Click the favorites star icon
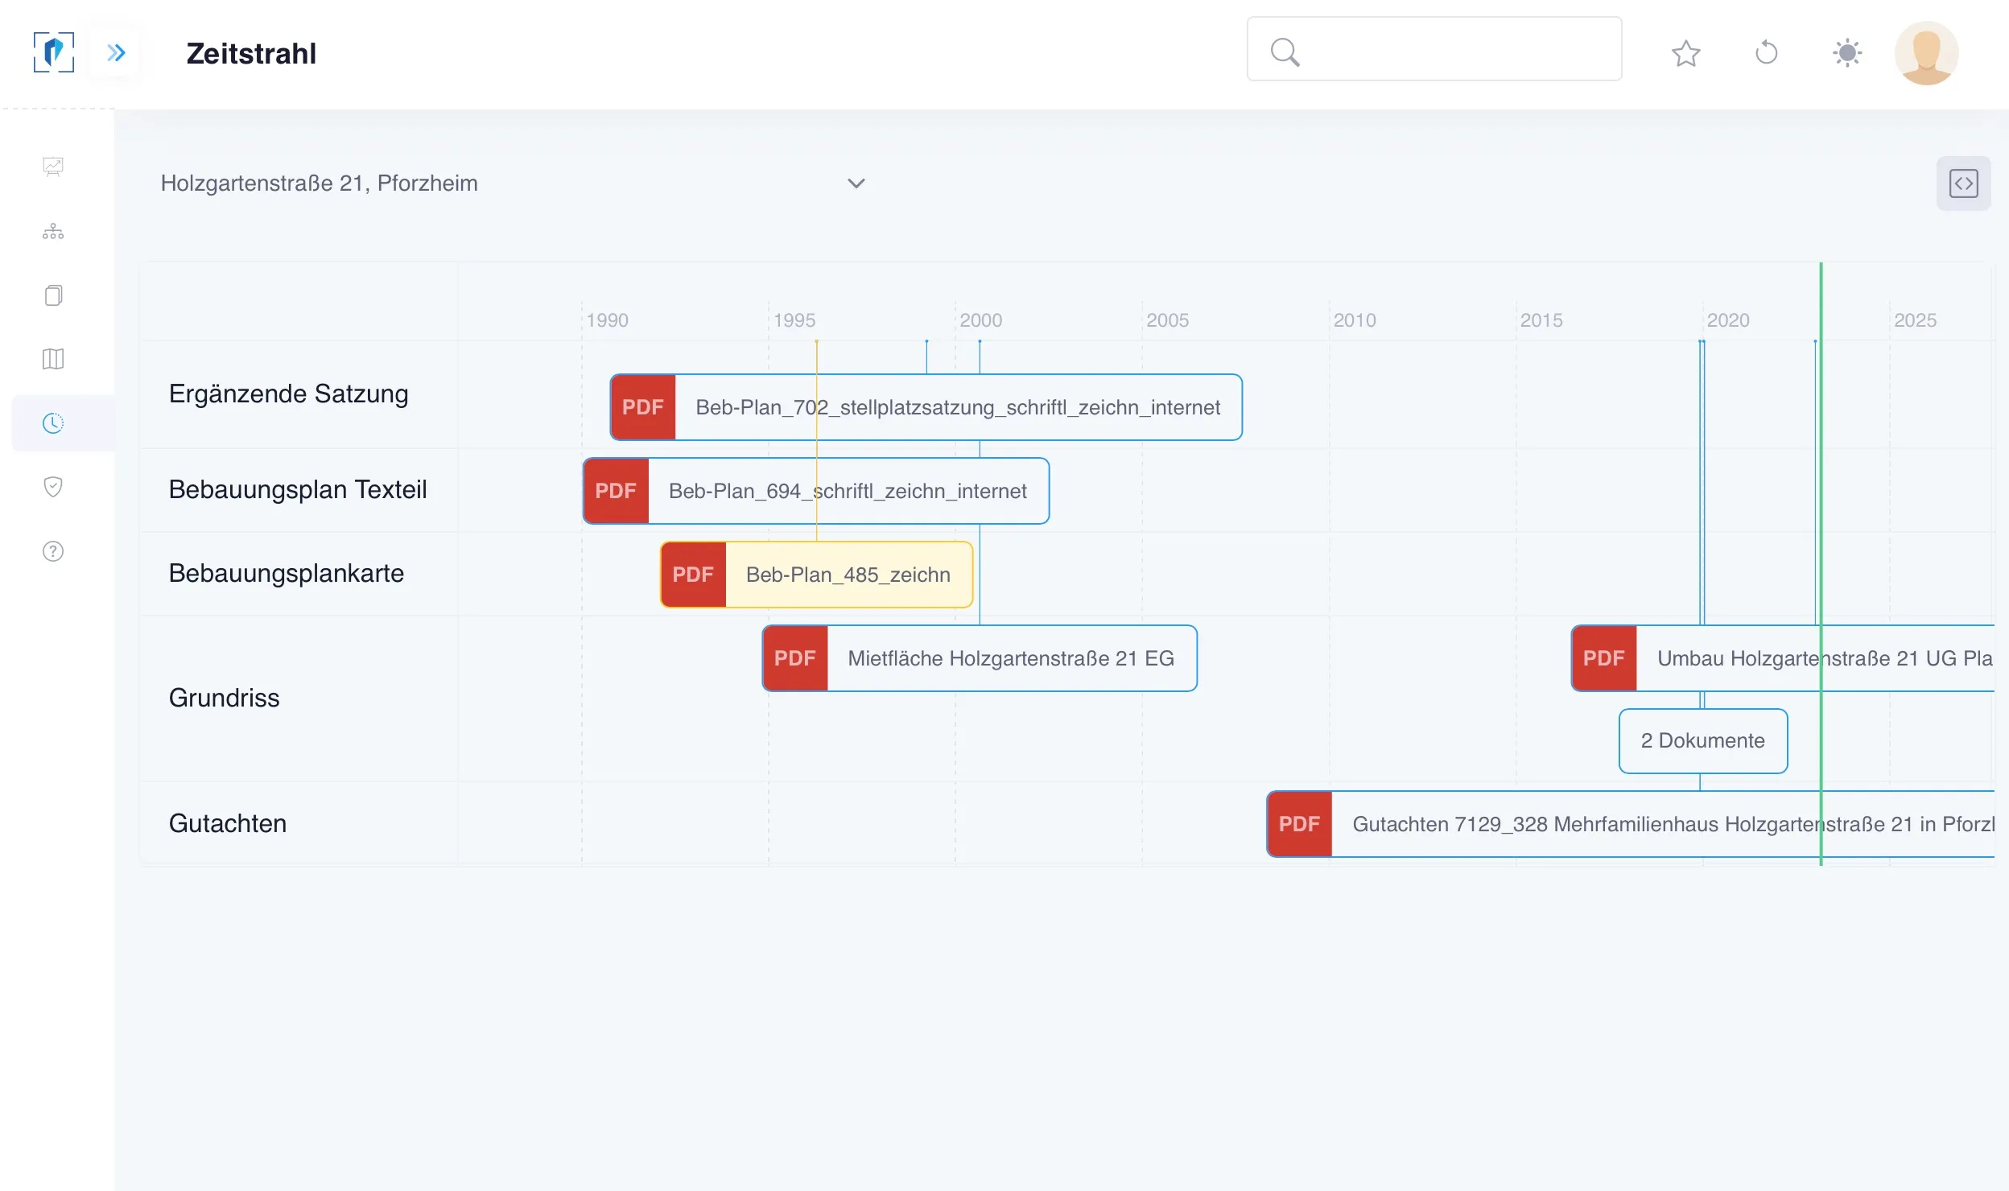 (x=1685, y=53)
